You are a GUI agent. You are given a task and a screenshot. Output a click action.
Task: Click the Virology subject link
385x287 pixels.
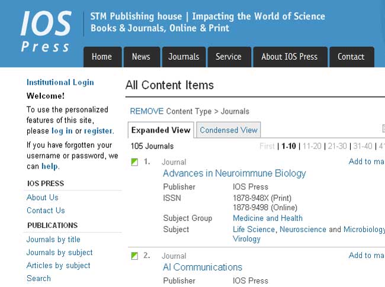tap(246, 239)
